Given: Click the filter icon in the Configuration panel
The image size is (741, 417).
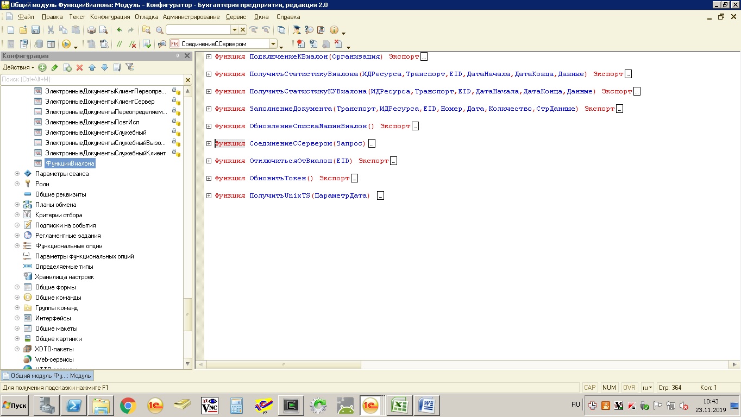Looking at the screenshot, I should coord(129,67).
